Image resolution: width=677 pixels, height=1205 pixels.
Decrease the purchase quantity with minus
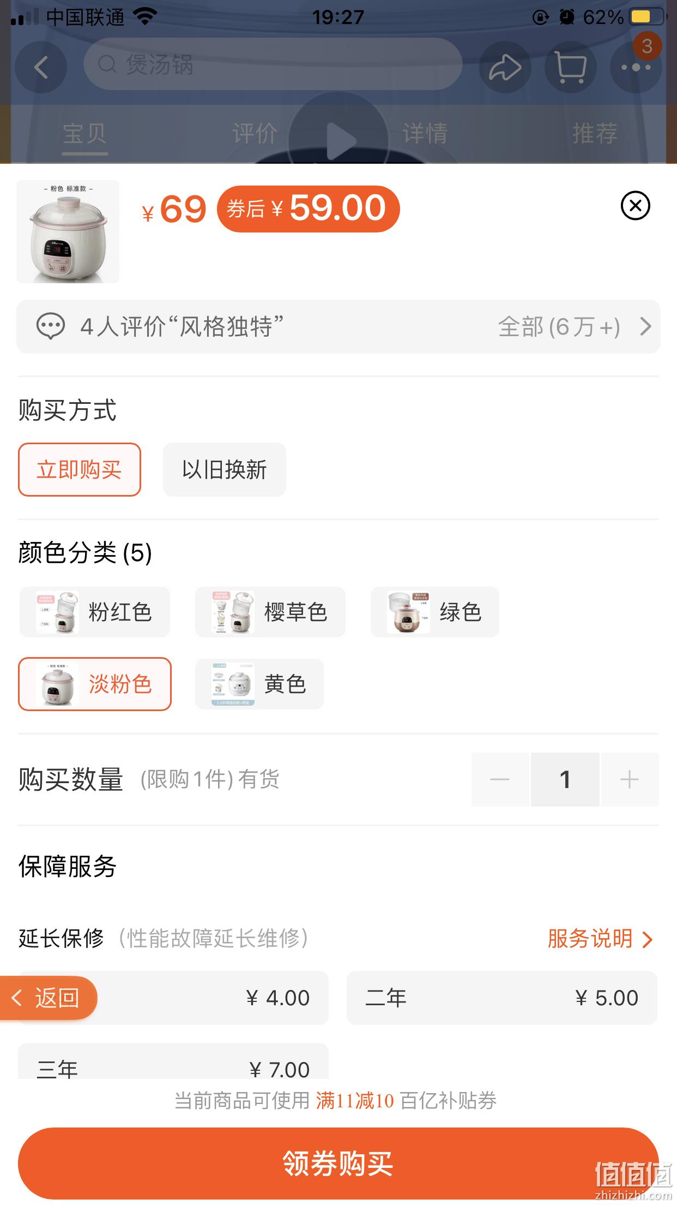[x=500, y=779]
